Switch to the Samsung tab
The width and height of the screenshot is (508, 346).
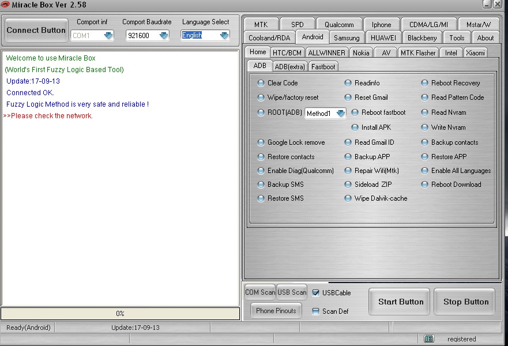tap(347, 38)
